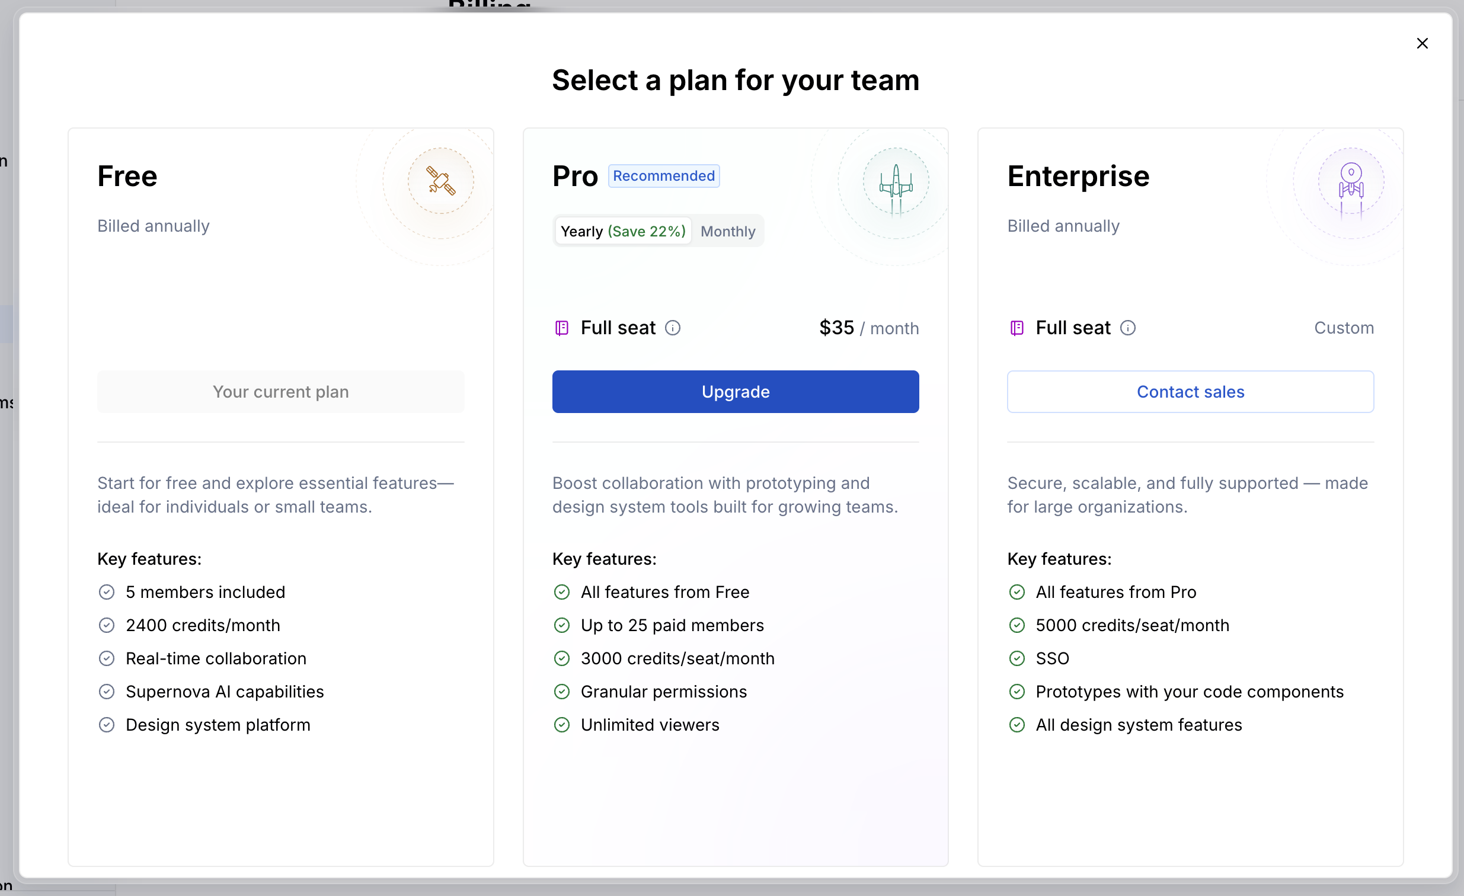Click the checkmark beside Unlimited viewers
Image resolution: width=1464 pixels, height=896 pixels.
click(x=561, y=725)
